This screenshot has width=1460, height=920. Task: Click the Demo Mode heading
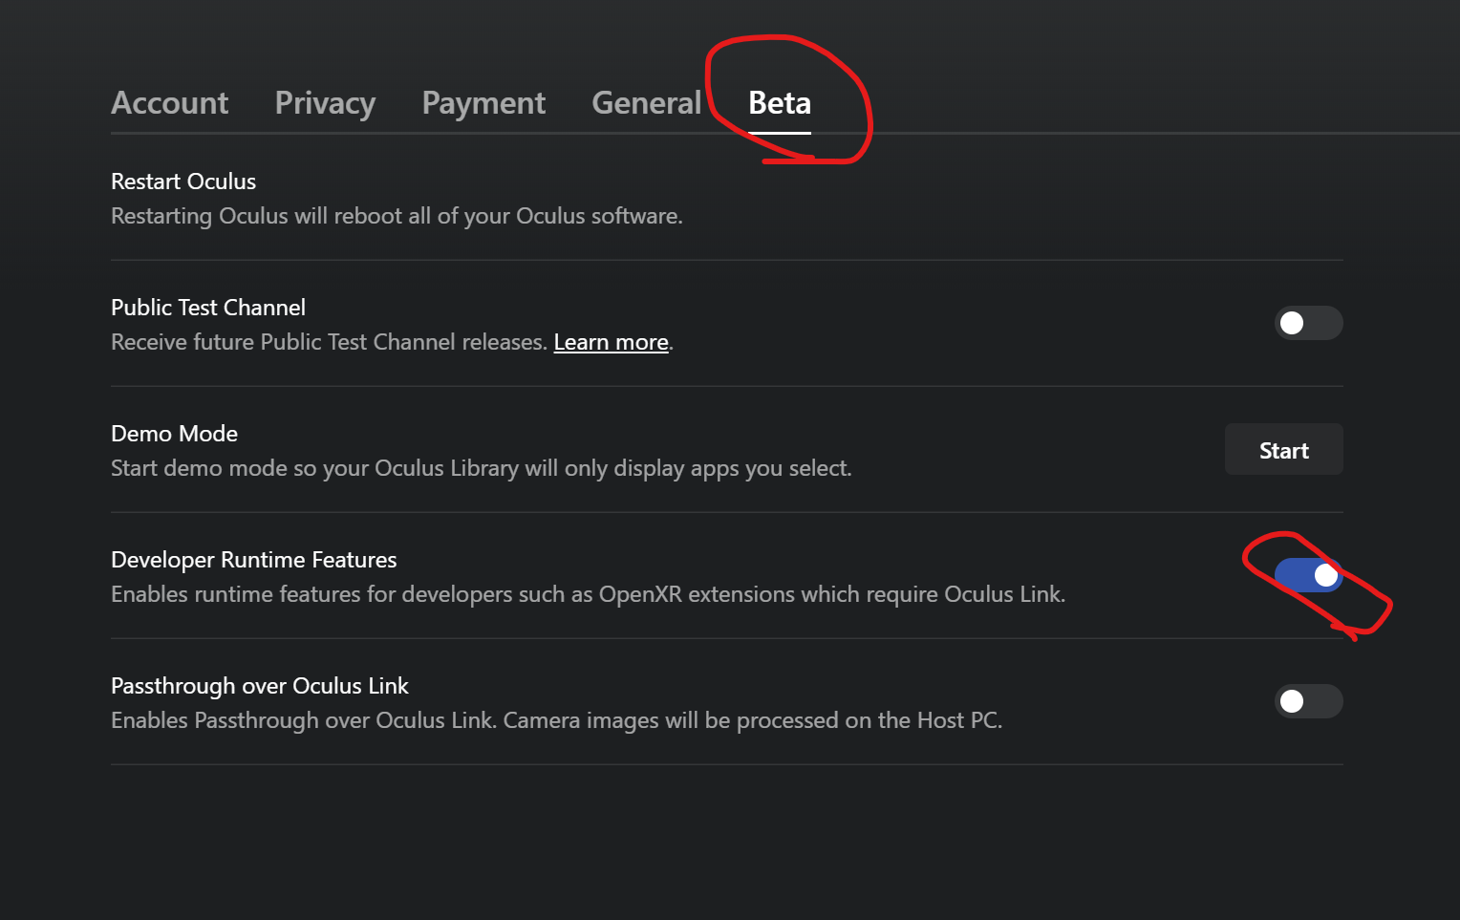(x=174, y=434)
